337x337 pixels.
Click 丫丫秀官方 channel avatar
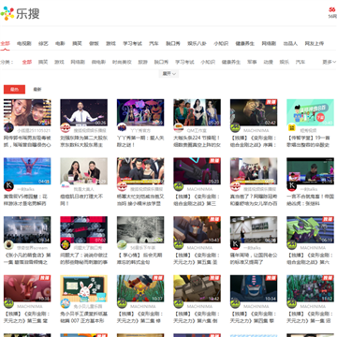tap(122, 127)
